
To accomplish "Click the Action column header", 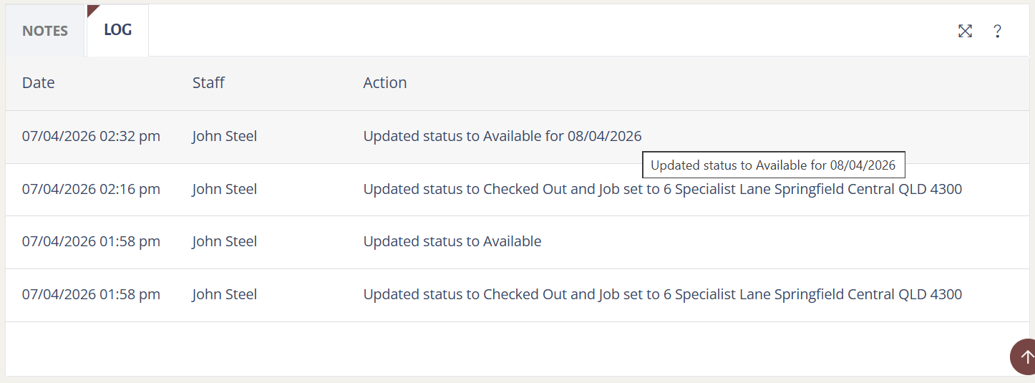I will tap(385, 82).
